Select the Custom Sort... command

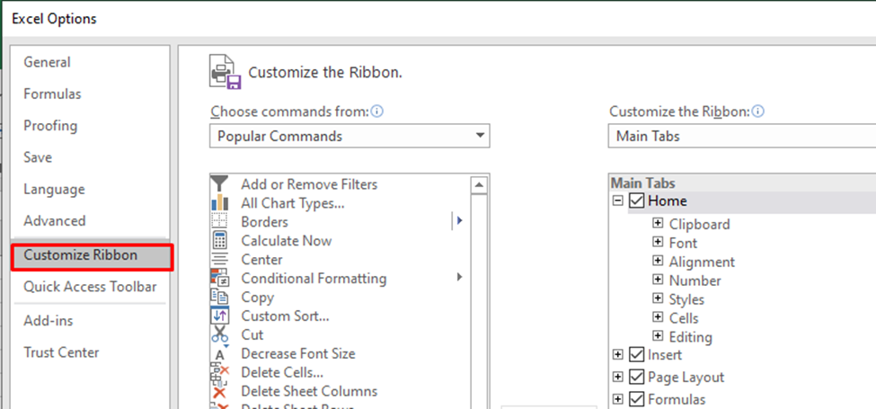click(x=285, y=316)
